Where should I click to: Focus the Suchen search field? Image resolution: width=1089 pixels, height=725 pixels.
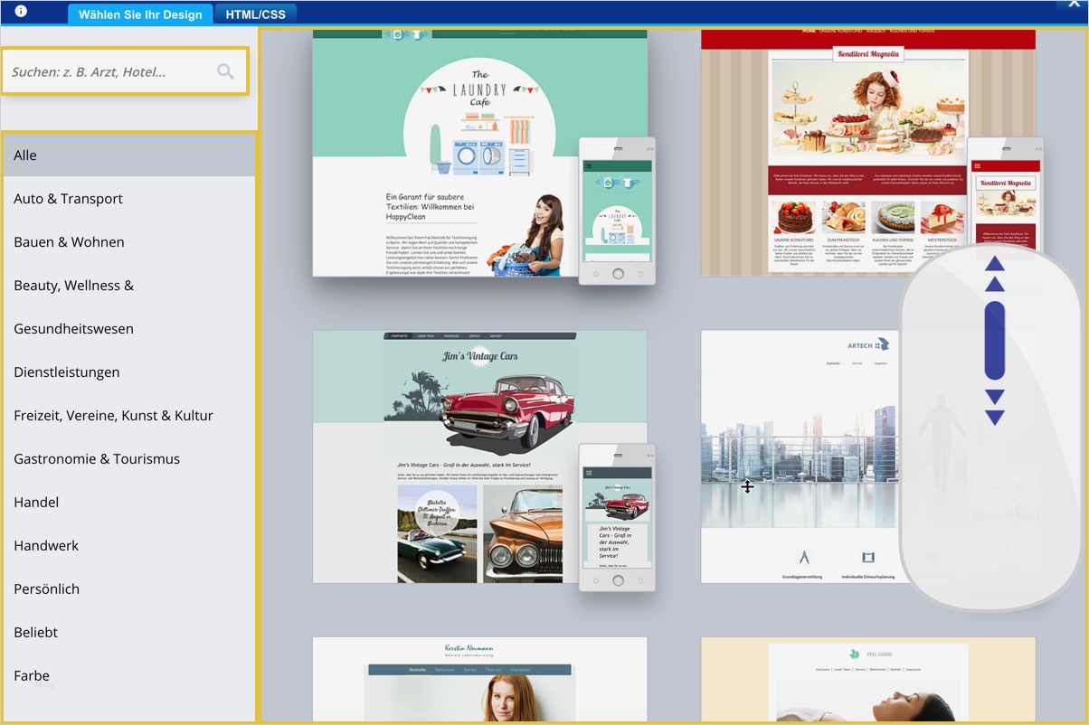click(x=125, y=71)
